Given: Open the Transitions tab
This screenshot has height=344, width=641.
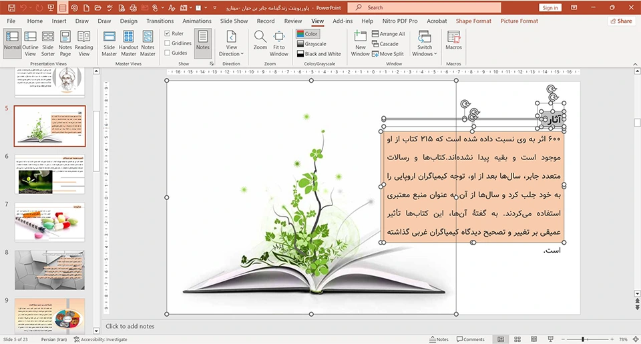Looking at the screenshot, I should point(160,21).
